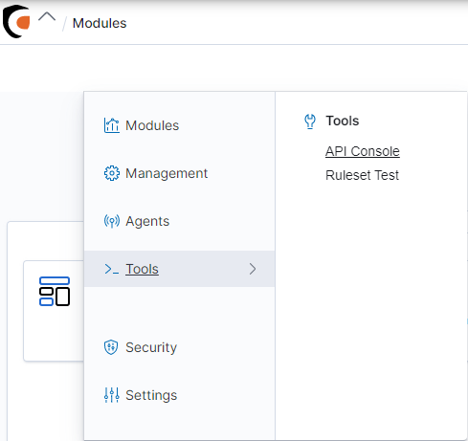Collapse the menu with the caret arrow

[x=47, y=16]
